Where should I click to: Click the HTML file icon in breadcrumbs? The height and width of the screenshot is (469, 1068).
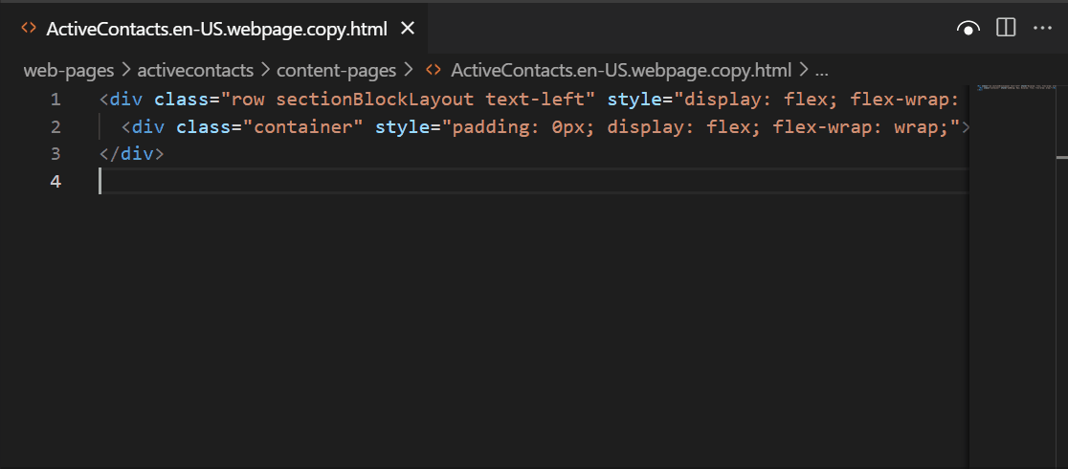click(x=434, y=70)
